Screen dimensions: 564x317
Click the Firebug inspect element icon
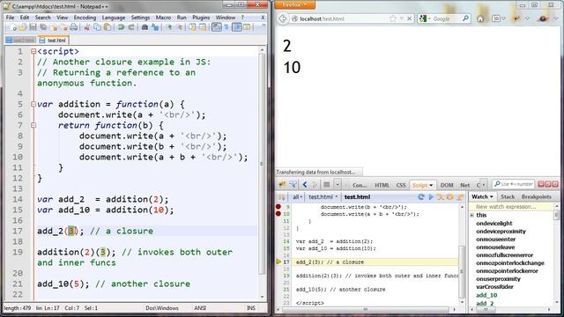click(293, 185)
